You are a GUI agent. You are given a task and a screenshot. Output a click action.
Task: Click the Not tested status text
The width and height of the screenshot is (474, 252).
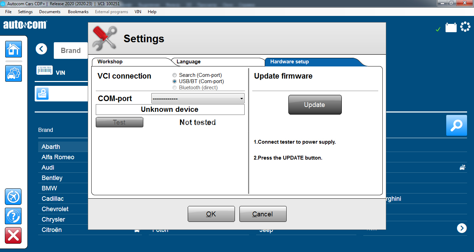pyautogui.click(x=198, y=122)
